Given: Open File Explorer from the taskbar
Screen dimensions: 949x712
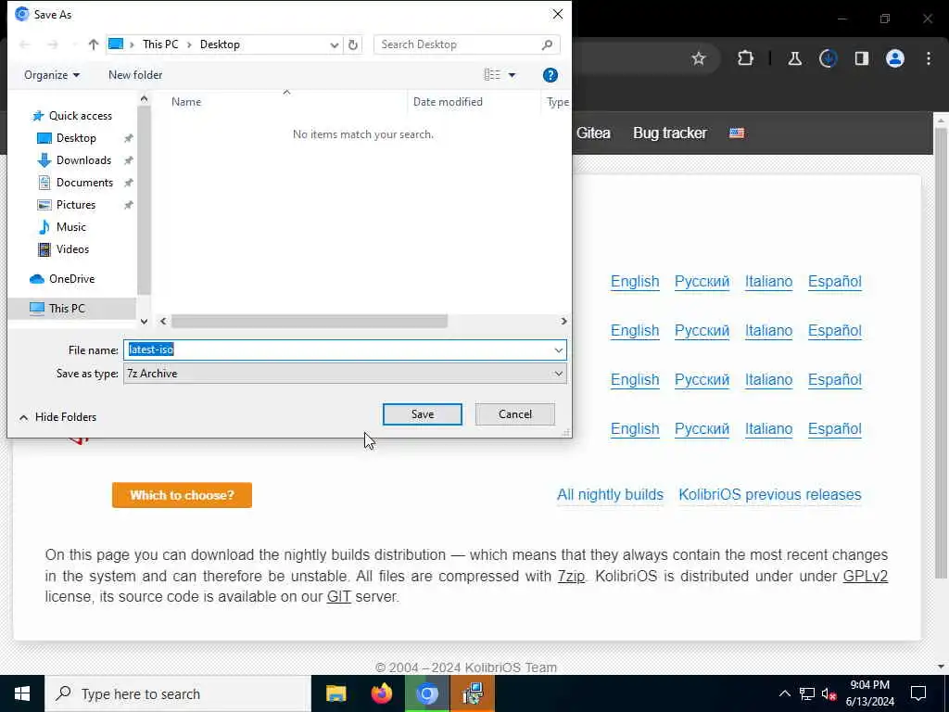Looking at the screenshot, I should 335,693.
